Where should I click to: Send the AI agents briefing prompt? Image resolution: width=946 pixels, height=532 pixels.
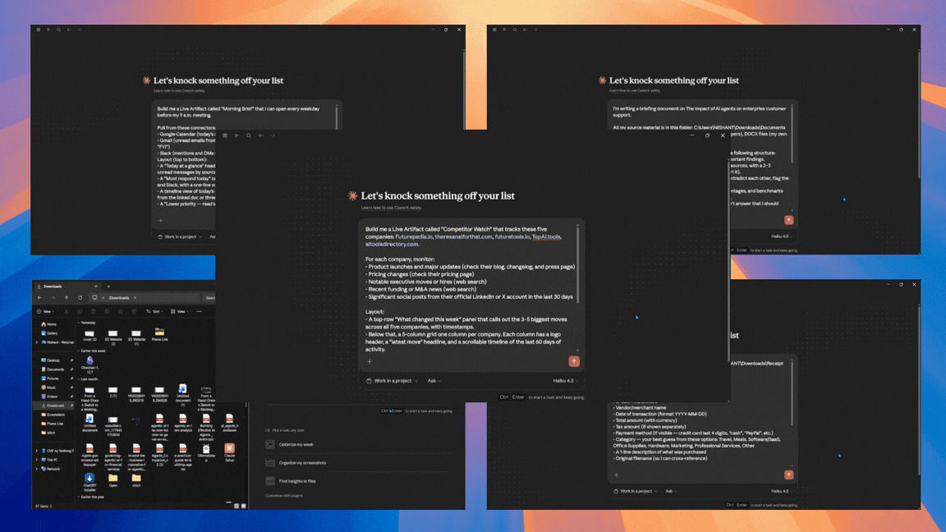coord(788,220)
